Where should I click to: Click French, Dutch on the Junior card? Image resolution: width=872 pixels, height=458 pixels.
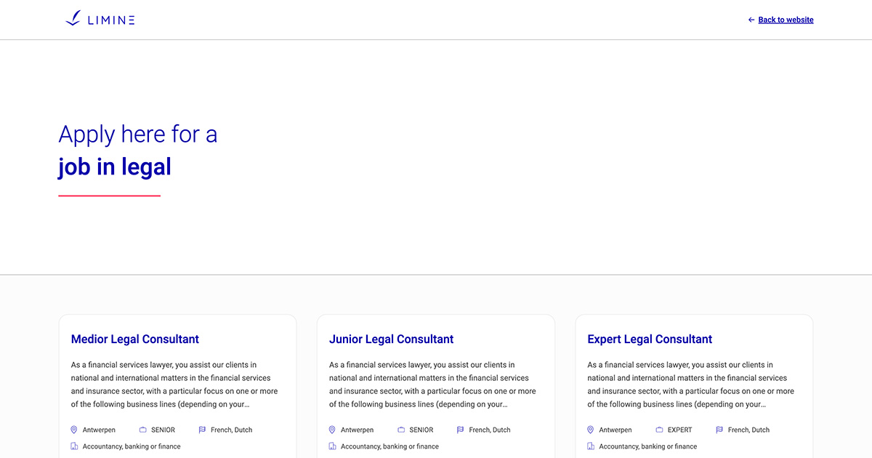coord(490,430)
